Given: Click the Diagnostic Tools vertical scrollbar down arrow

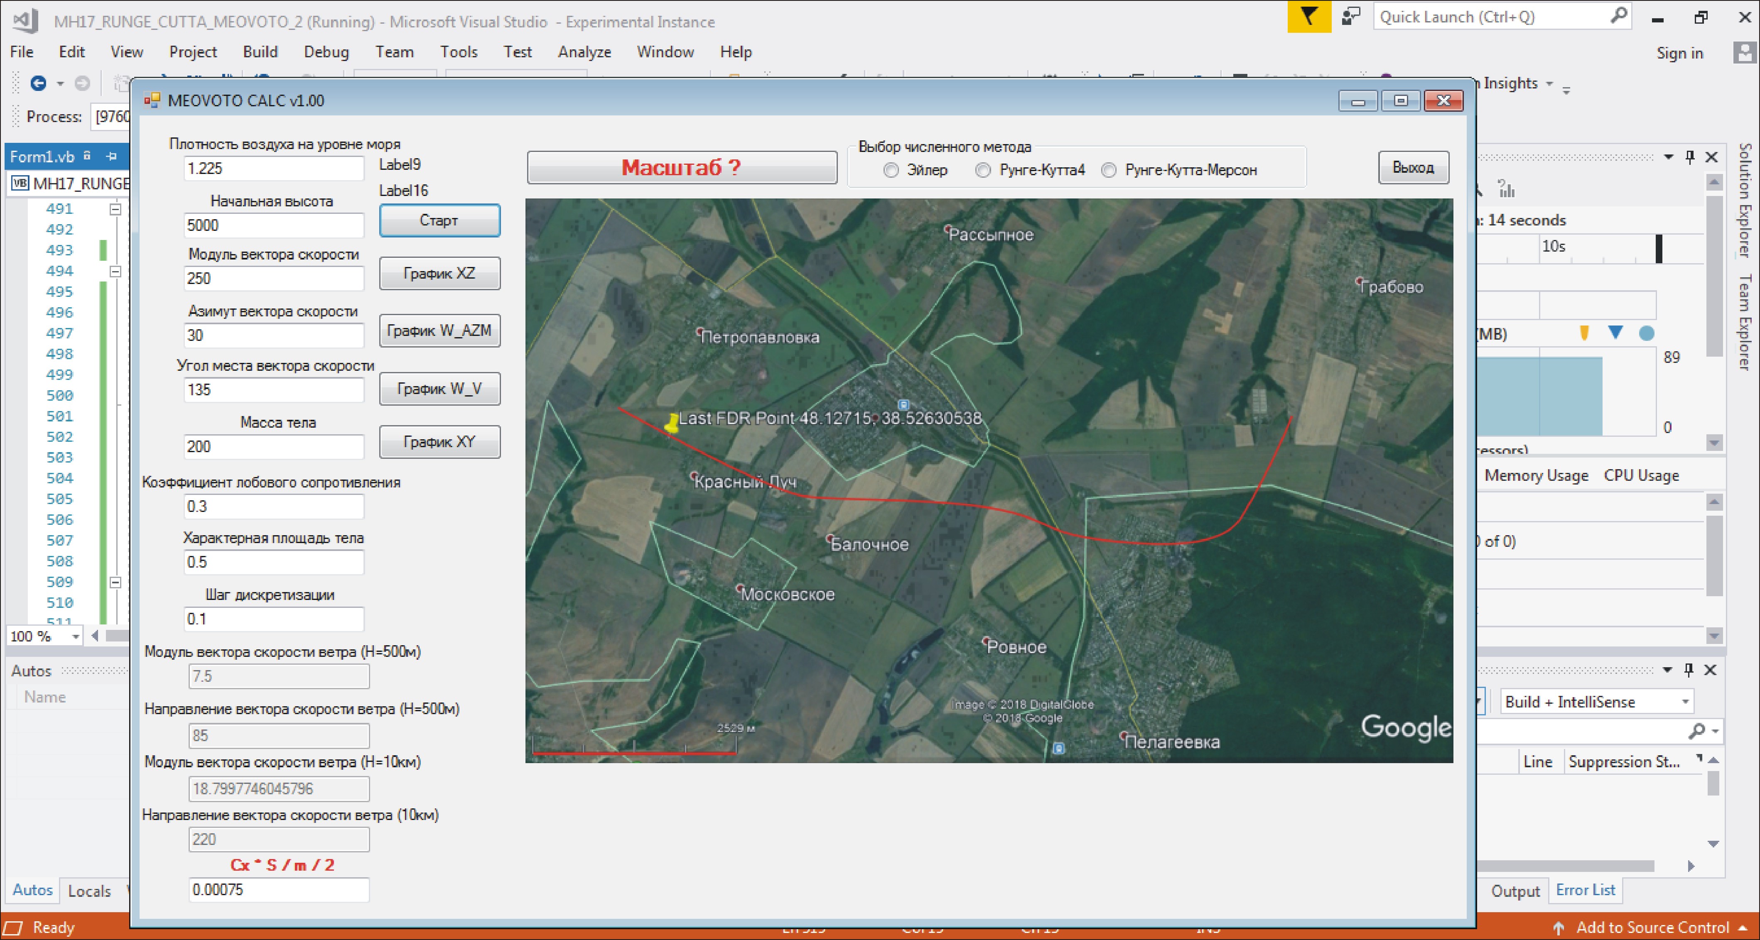Looking at the screenshot, I should tap(1713, 443).
